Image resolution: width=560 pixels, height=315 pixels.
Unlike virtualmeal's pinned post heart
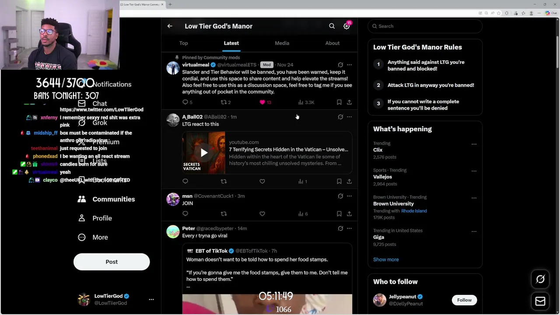[x=262, y=102]
